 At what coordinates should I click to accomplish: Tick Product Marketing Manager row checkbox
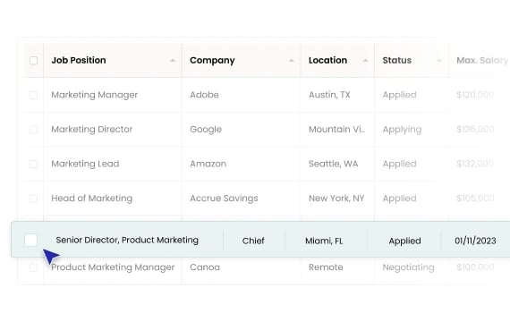tap(33, 267)
